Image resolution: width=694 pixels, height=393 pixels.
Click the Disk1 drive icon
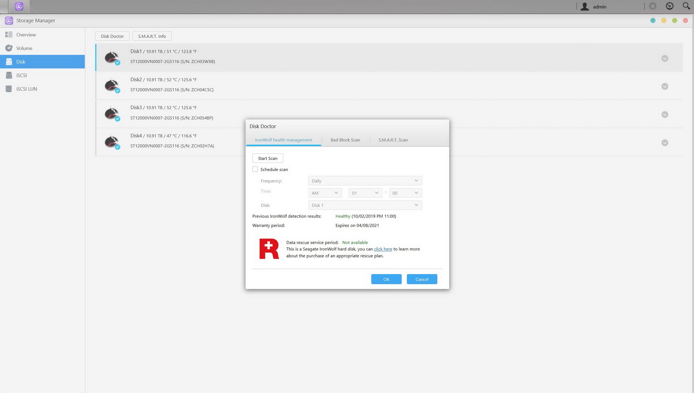point(112,57)
